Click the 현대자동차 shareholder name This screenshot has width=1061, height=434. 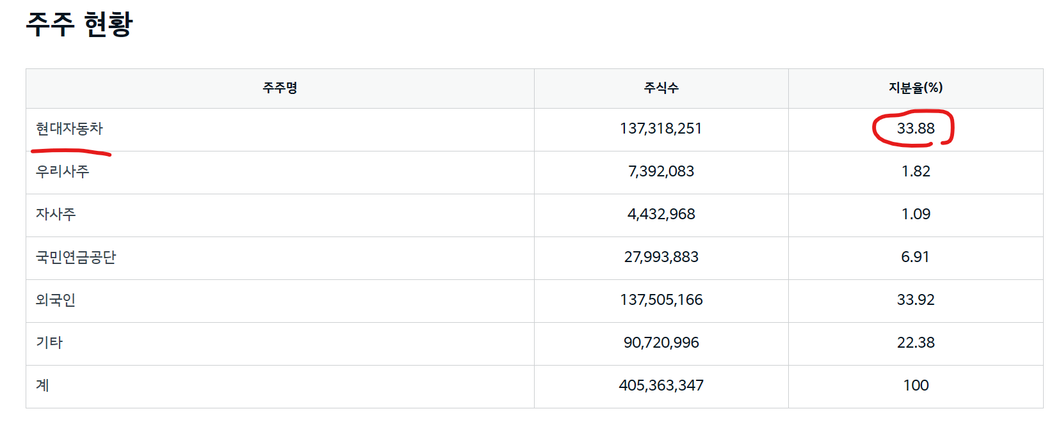(69, 129)
